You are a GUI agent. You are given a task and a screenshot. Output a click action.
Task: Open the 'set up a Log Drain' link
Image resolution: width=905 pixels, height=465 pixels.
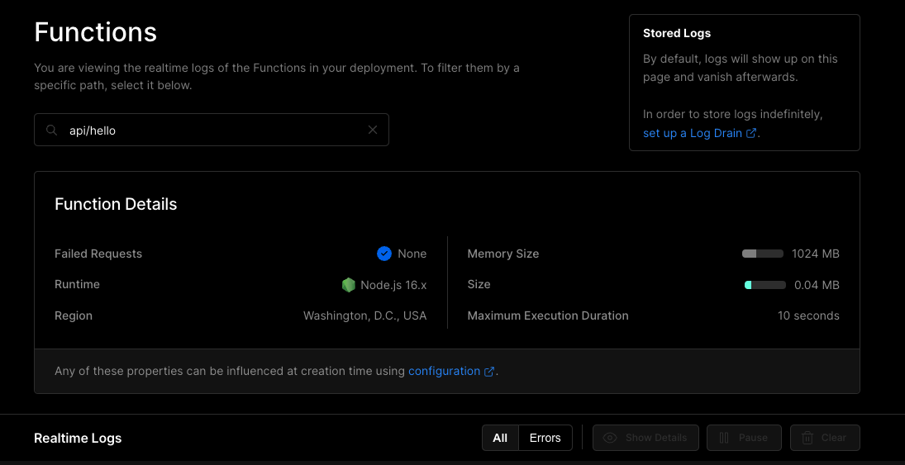692,133
